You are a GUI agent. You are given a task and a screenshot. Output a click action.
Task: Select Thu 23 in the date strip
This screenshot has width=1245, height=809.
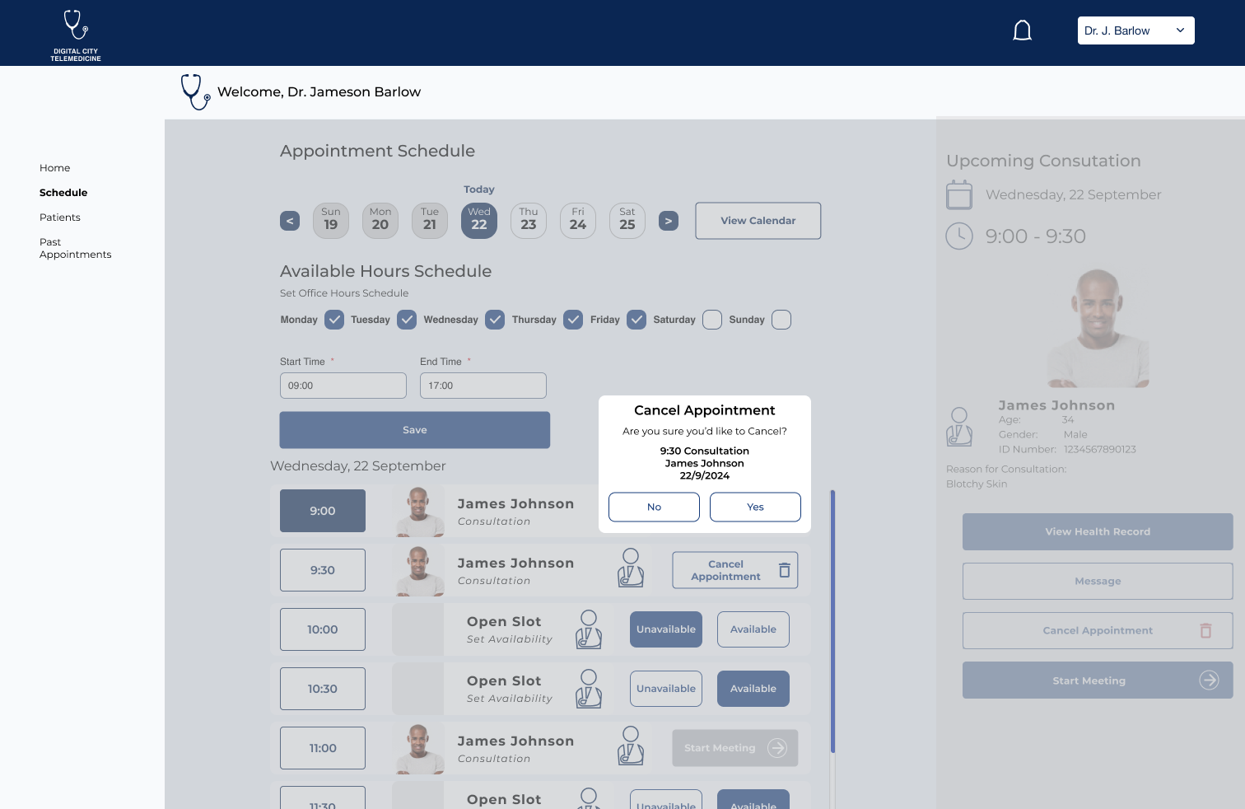tap(529, 221)
